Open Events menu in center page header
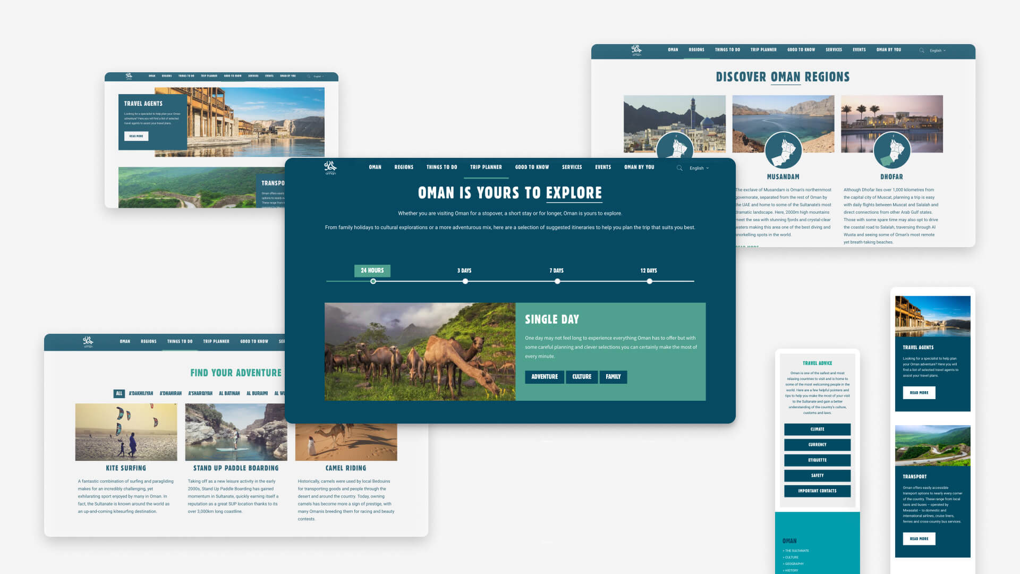The height and width of the screenshot is (574, 1020). click(x=603, y=167)
